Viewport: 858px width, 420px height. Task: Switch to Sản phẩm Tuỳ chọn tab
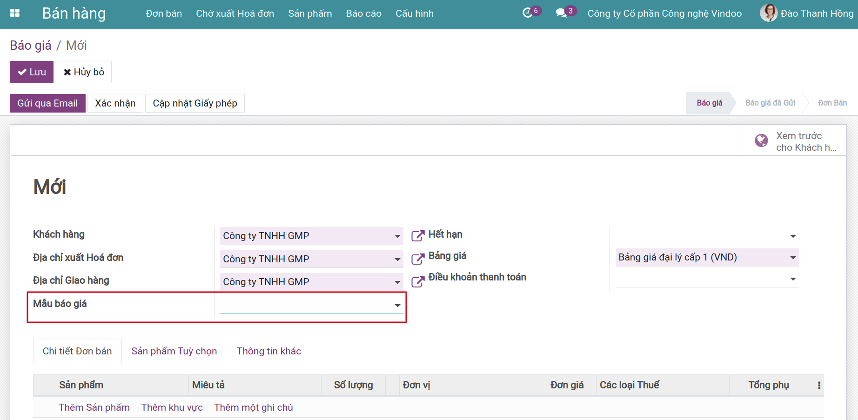pyautogui.click(x=174, y=351)
